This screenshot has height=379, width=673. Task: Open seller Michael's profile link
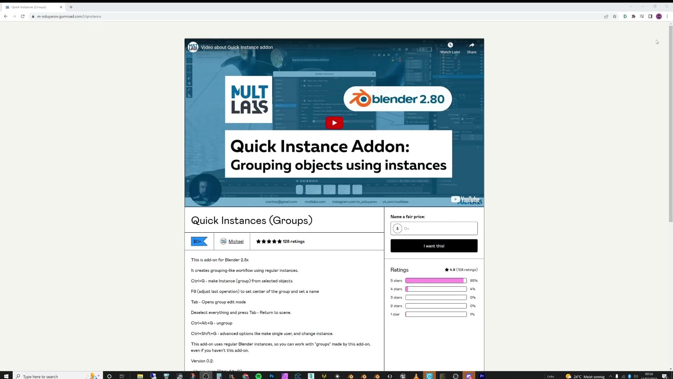pyautogui.click(x=236, y=241)
